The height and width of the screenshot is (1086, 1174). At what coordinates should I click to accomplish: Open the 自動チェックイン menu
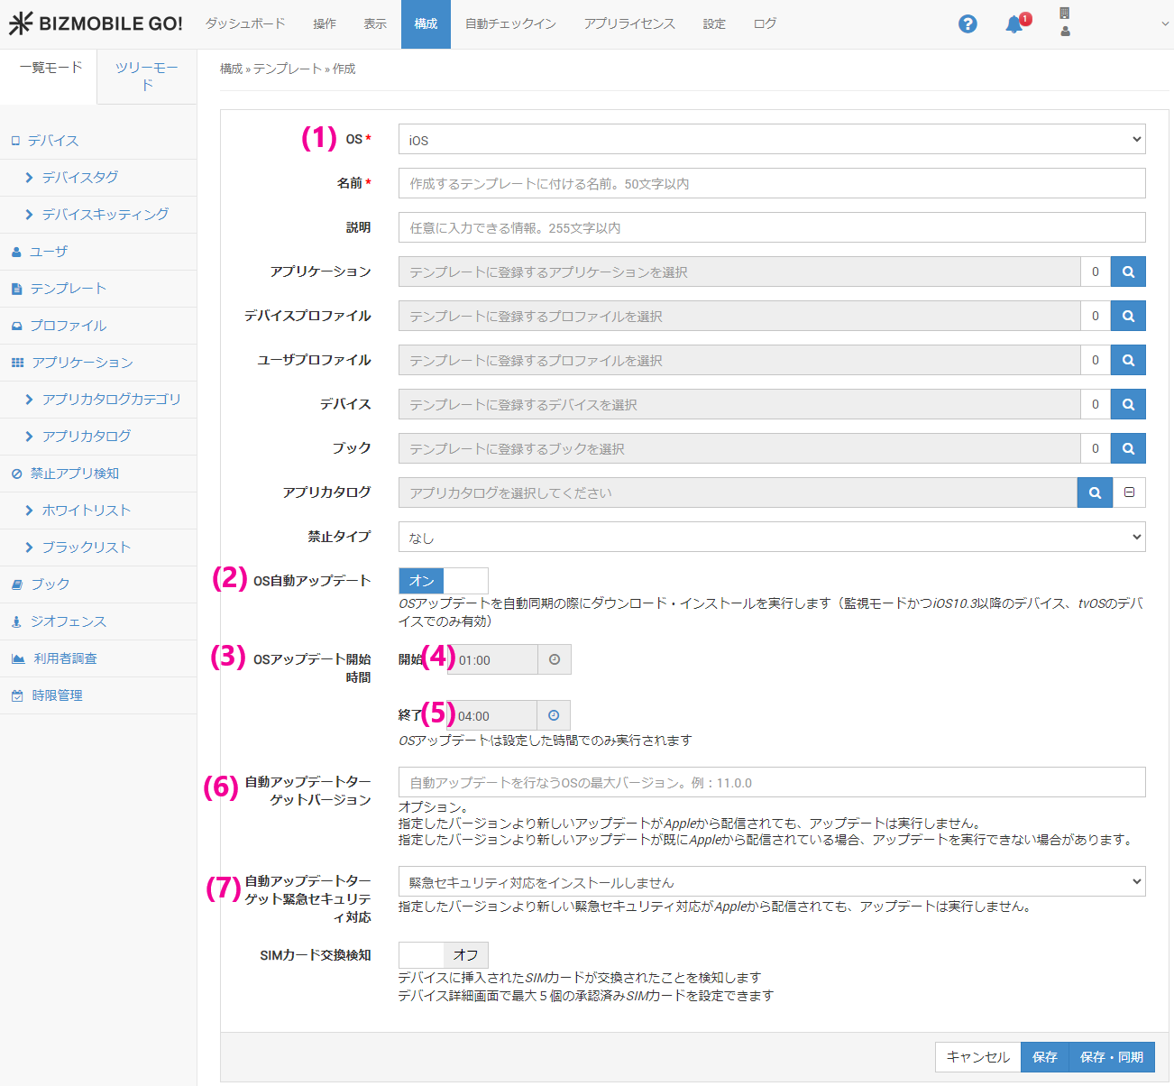(x=510, y=24)
